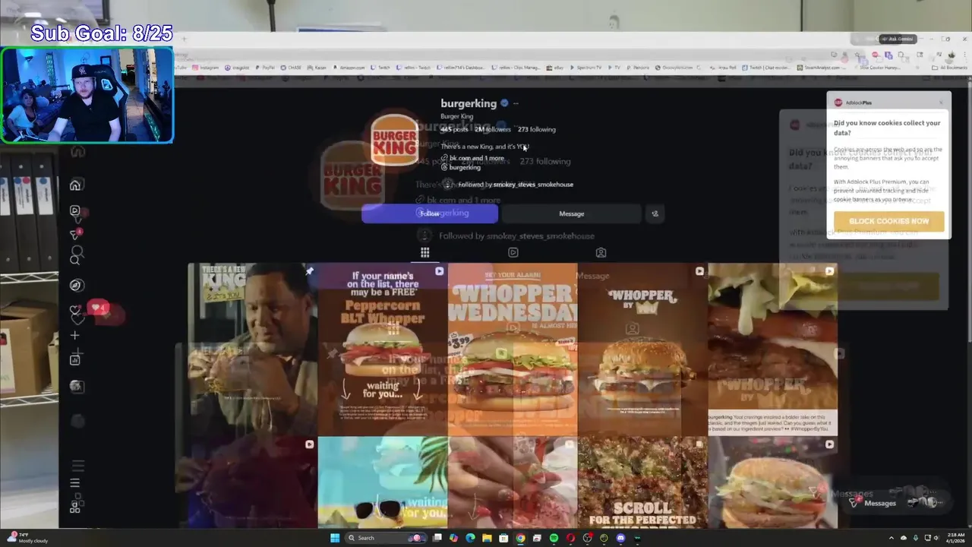
Task: Open Reels from the Instagram sidebar
Action: tap(75, 210)
